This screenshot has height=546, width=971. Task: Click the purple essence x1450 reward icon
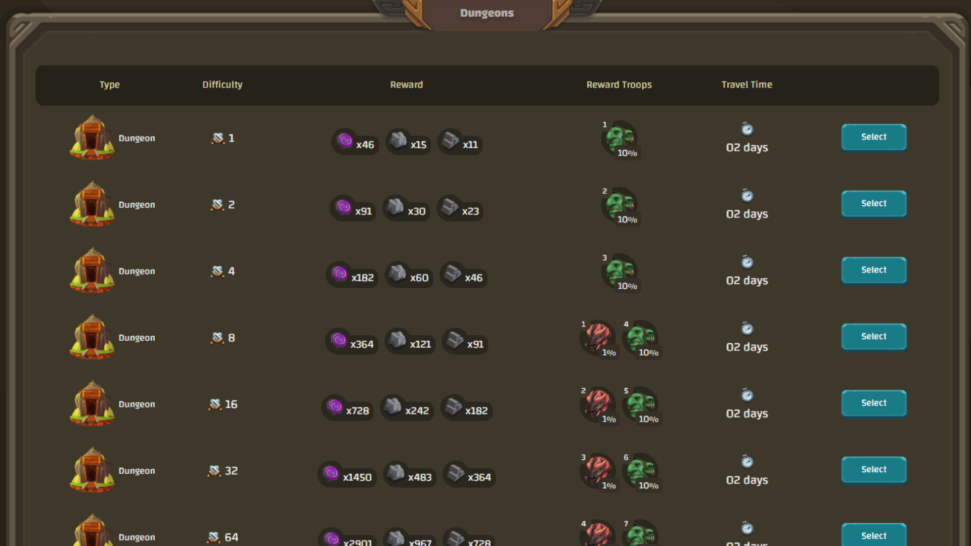coord(331,473)
